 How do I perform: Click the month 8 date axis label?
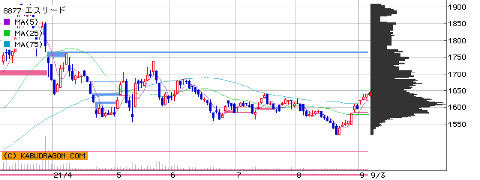point(298,175)
